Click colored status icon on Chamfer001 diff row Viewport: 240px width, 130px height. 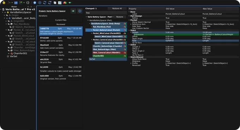(125, 56)
